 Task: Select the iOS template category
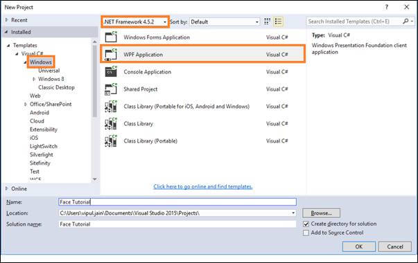coord(34,138)
